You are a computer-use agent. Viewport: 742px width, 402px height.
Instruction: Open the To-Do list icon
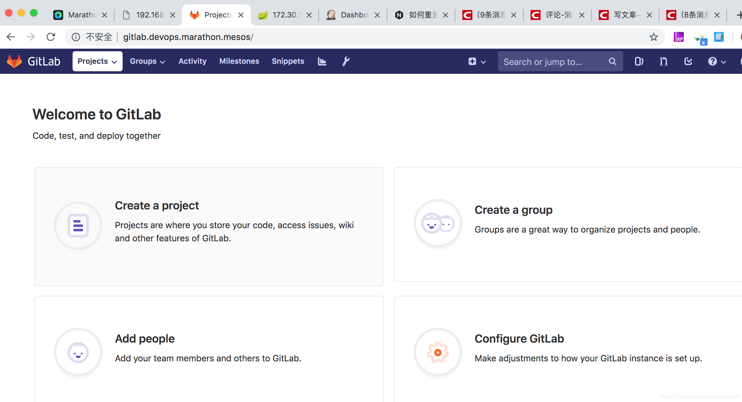pos(688,61)
